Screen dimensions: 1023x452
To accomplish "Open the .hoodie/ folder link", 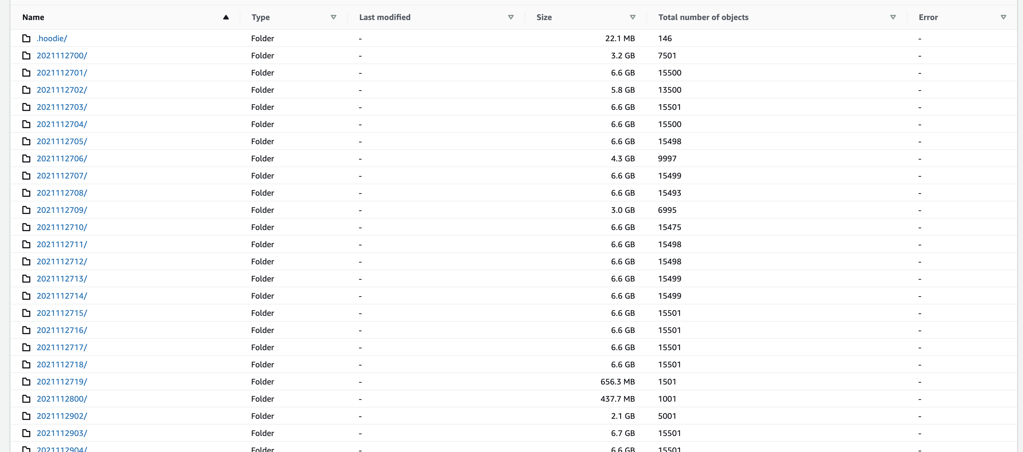I will [51, 39].
